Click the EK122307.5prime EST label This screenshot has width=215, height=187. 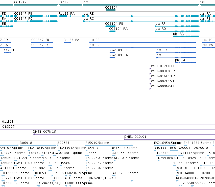[100, 168]
